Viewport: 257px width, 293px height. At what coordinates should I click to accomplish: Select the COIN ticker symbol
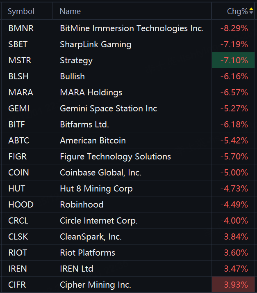tap(18, 173)
